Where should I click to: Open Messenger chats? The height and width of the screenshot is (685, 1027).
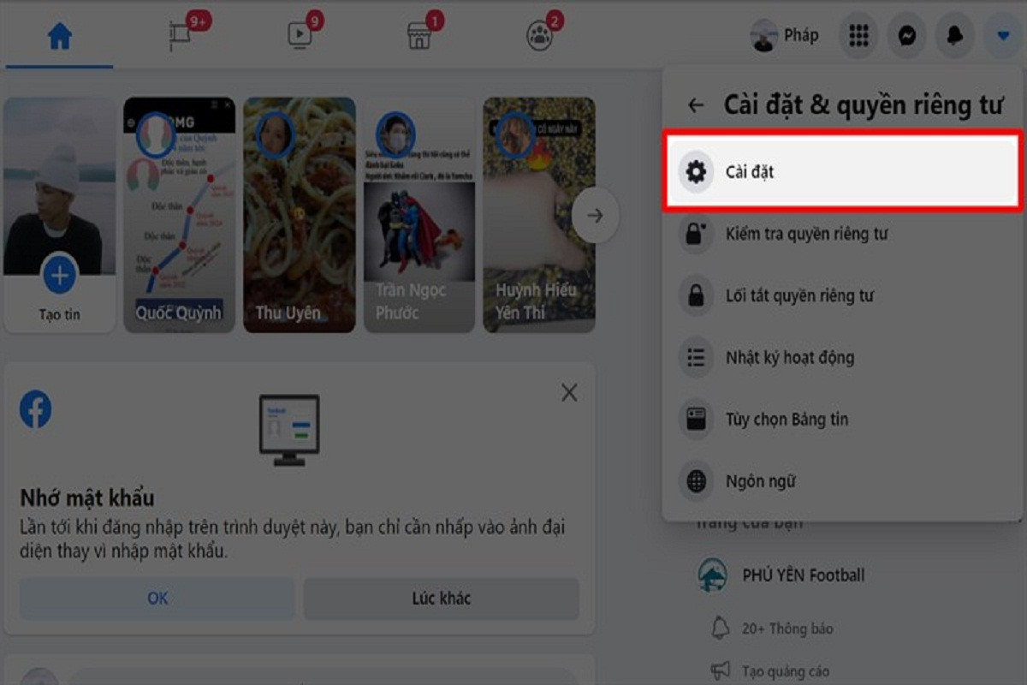[x=907, y=36]
